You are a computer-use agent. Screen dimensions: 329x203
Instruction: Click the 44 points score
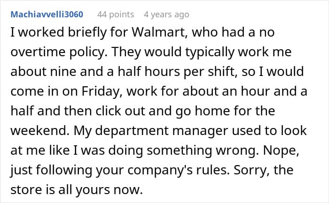[115, 15]
